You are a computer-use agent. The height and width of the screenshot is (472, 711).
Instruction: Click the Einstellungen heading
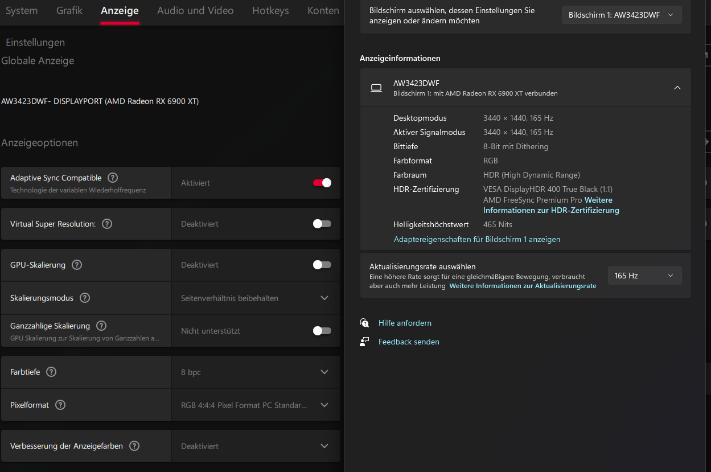click(x=35, y=42)
